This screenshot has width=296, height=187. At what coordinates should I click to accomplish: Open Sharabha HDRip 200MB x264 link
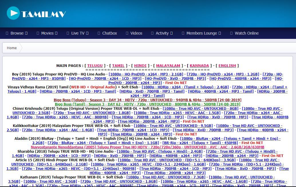[232, 156]
